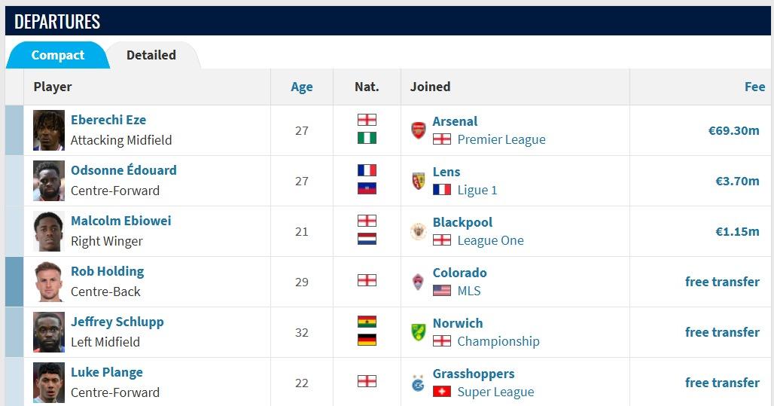Click the Blackpool club crest icon
Image resolution: width=774 pixels, height=406 pixels.
(x=418, y=231)
